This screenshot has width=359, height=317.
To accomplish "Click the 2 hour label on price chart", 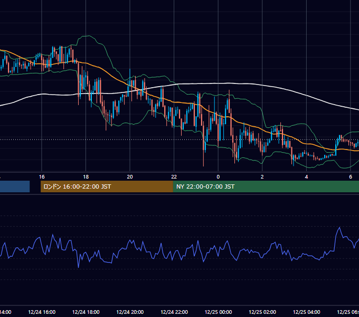I will coord(262,177).
